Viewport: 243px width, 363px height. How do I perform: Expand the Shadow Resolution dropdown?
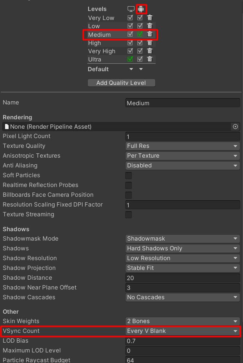click(183, 258)
